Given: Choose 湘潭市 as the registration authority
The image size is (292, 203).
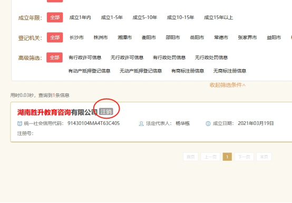Looking at the screenshot, I should coord(124,37).
